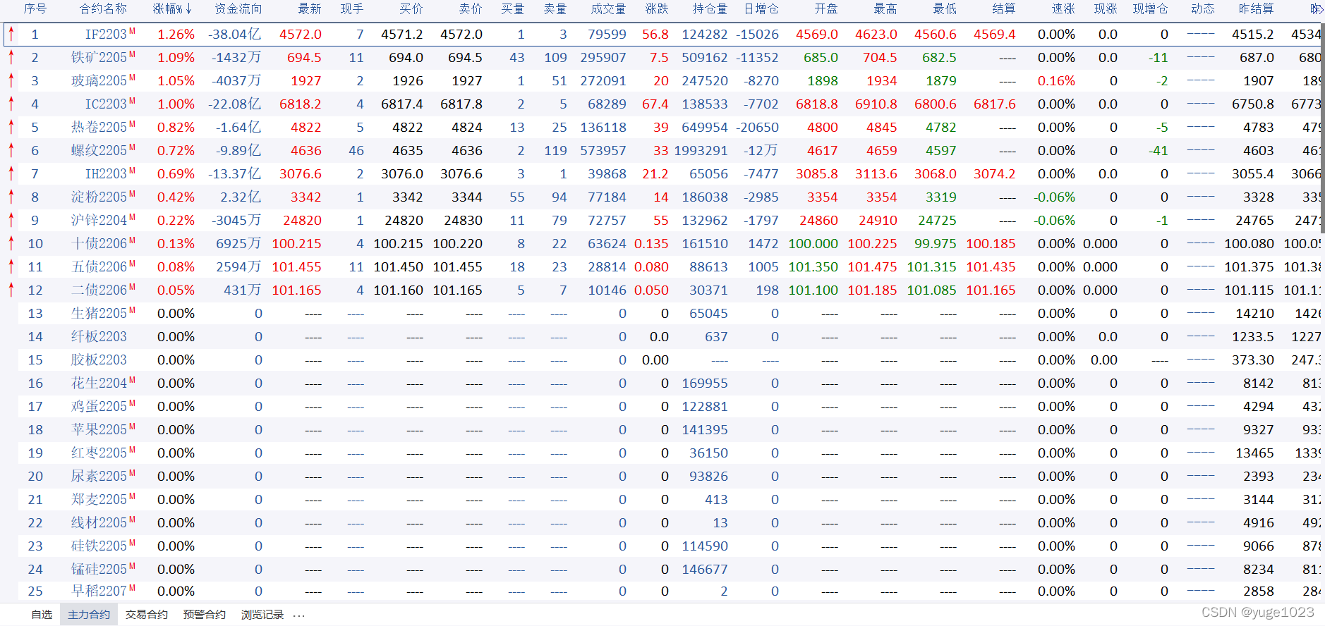1325x626 pixels.
Task: Sort by 合约名称 column header
Action: [x=103, y=8]
